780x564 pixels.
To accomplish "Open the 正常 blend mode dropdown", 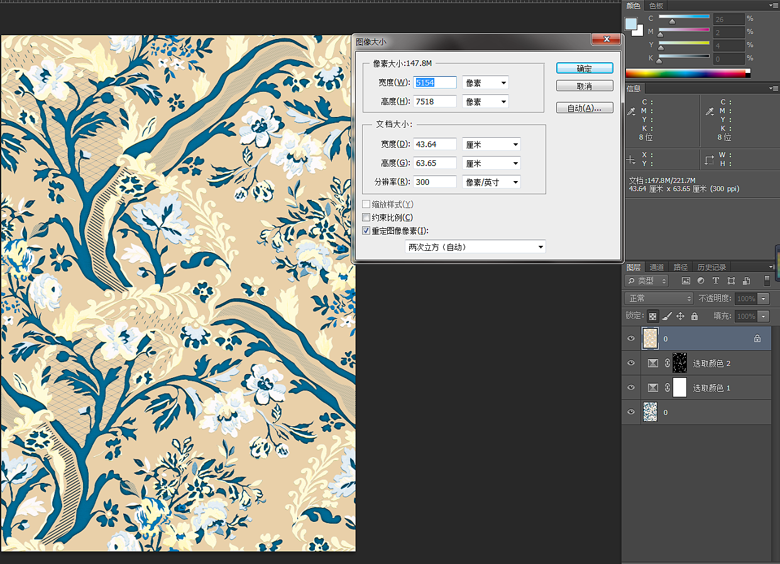I will (659, 299).
